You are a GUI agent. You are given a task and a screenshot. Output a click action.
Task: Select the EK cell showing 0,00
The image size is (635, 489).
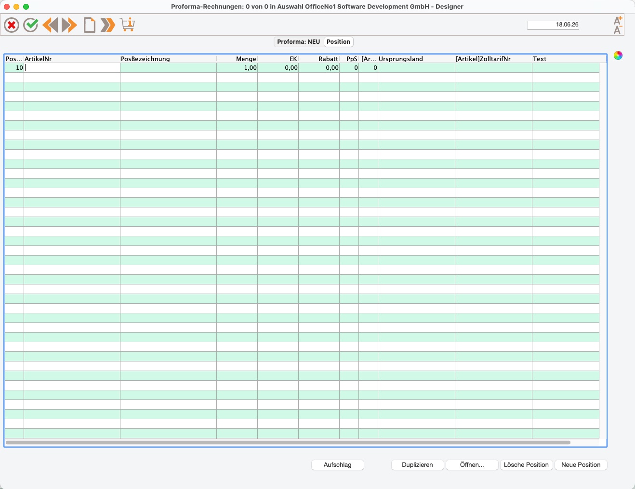coord(278,68)
